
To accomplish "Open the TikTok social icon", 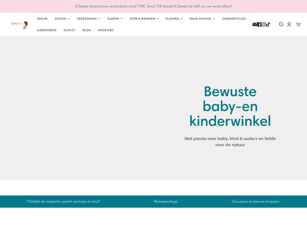I will (x=268, y=24).
